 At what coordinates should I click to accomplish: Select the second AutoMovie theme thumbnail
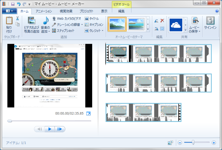click(x=136, y=24)
